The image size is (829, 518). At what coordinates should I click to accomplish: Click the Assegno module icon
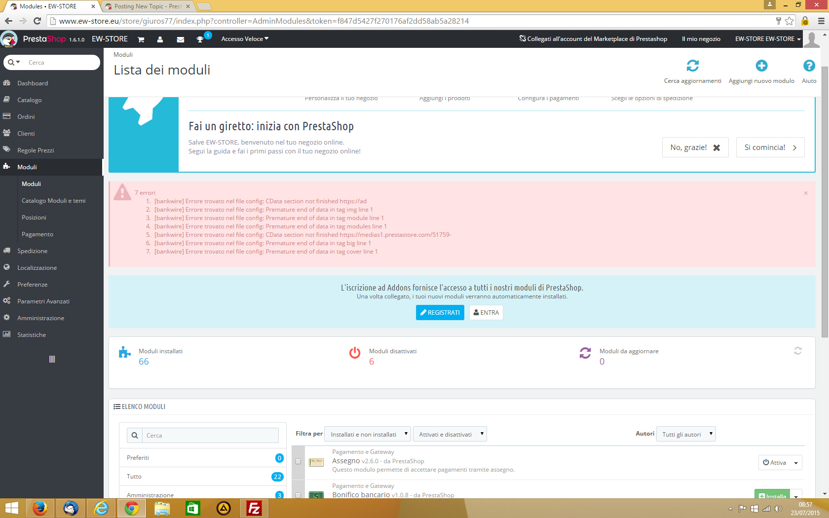coord(316,462)
